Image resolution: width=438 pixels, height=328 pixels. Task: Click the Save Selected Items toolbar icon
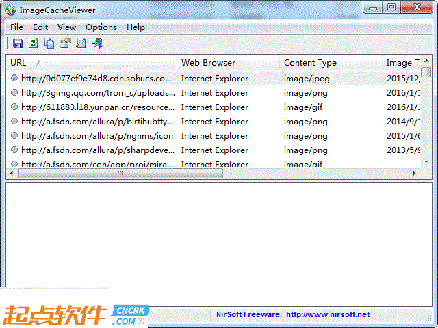17,43
